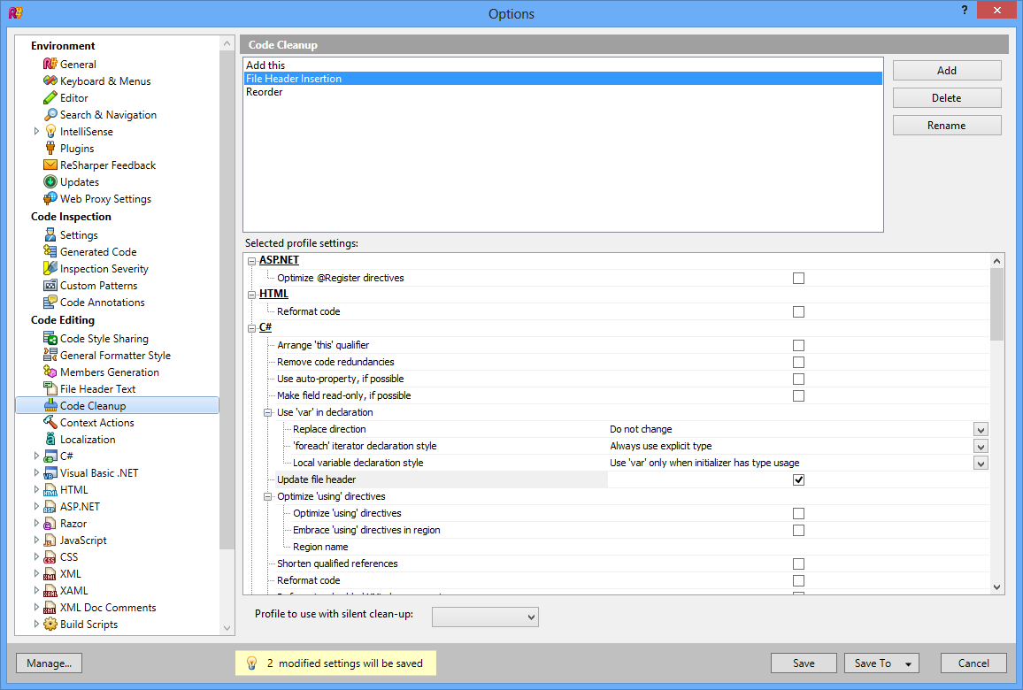Enable Remove code redundancies checkbox
The image size is (1023, 690).
[x=798, y=362]
